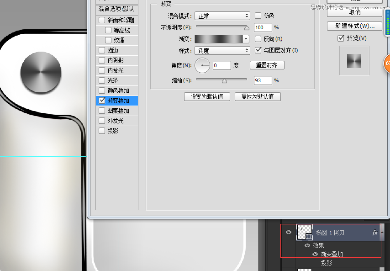Click the gradient bar to edit gradient
390x271 pixels.
click(x=219, y=39)
